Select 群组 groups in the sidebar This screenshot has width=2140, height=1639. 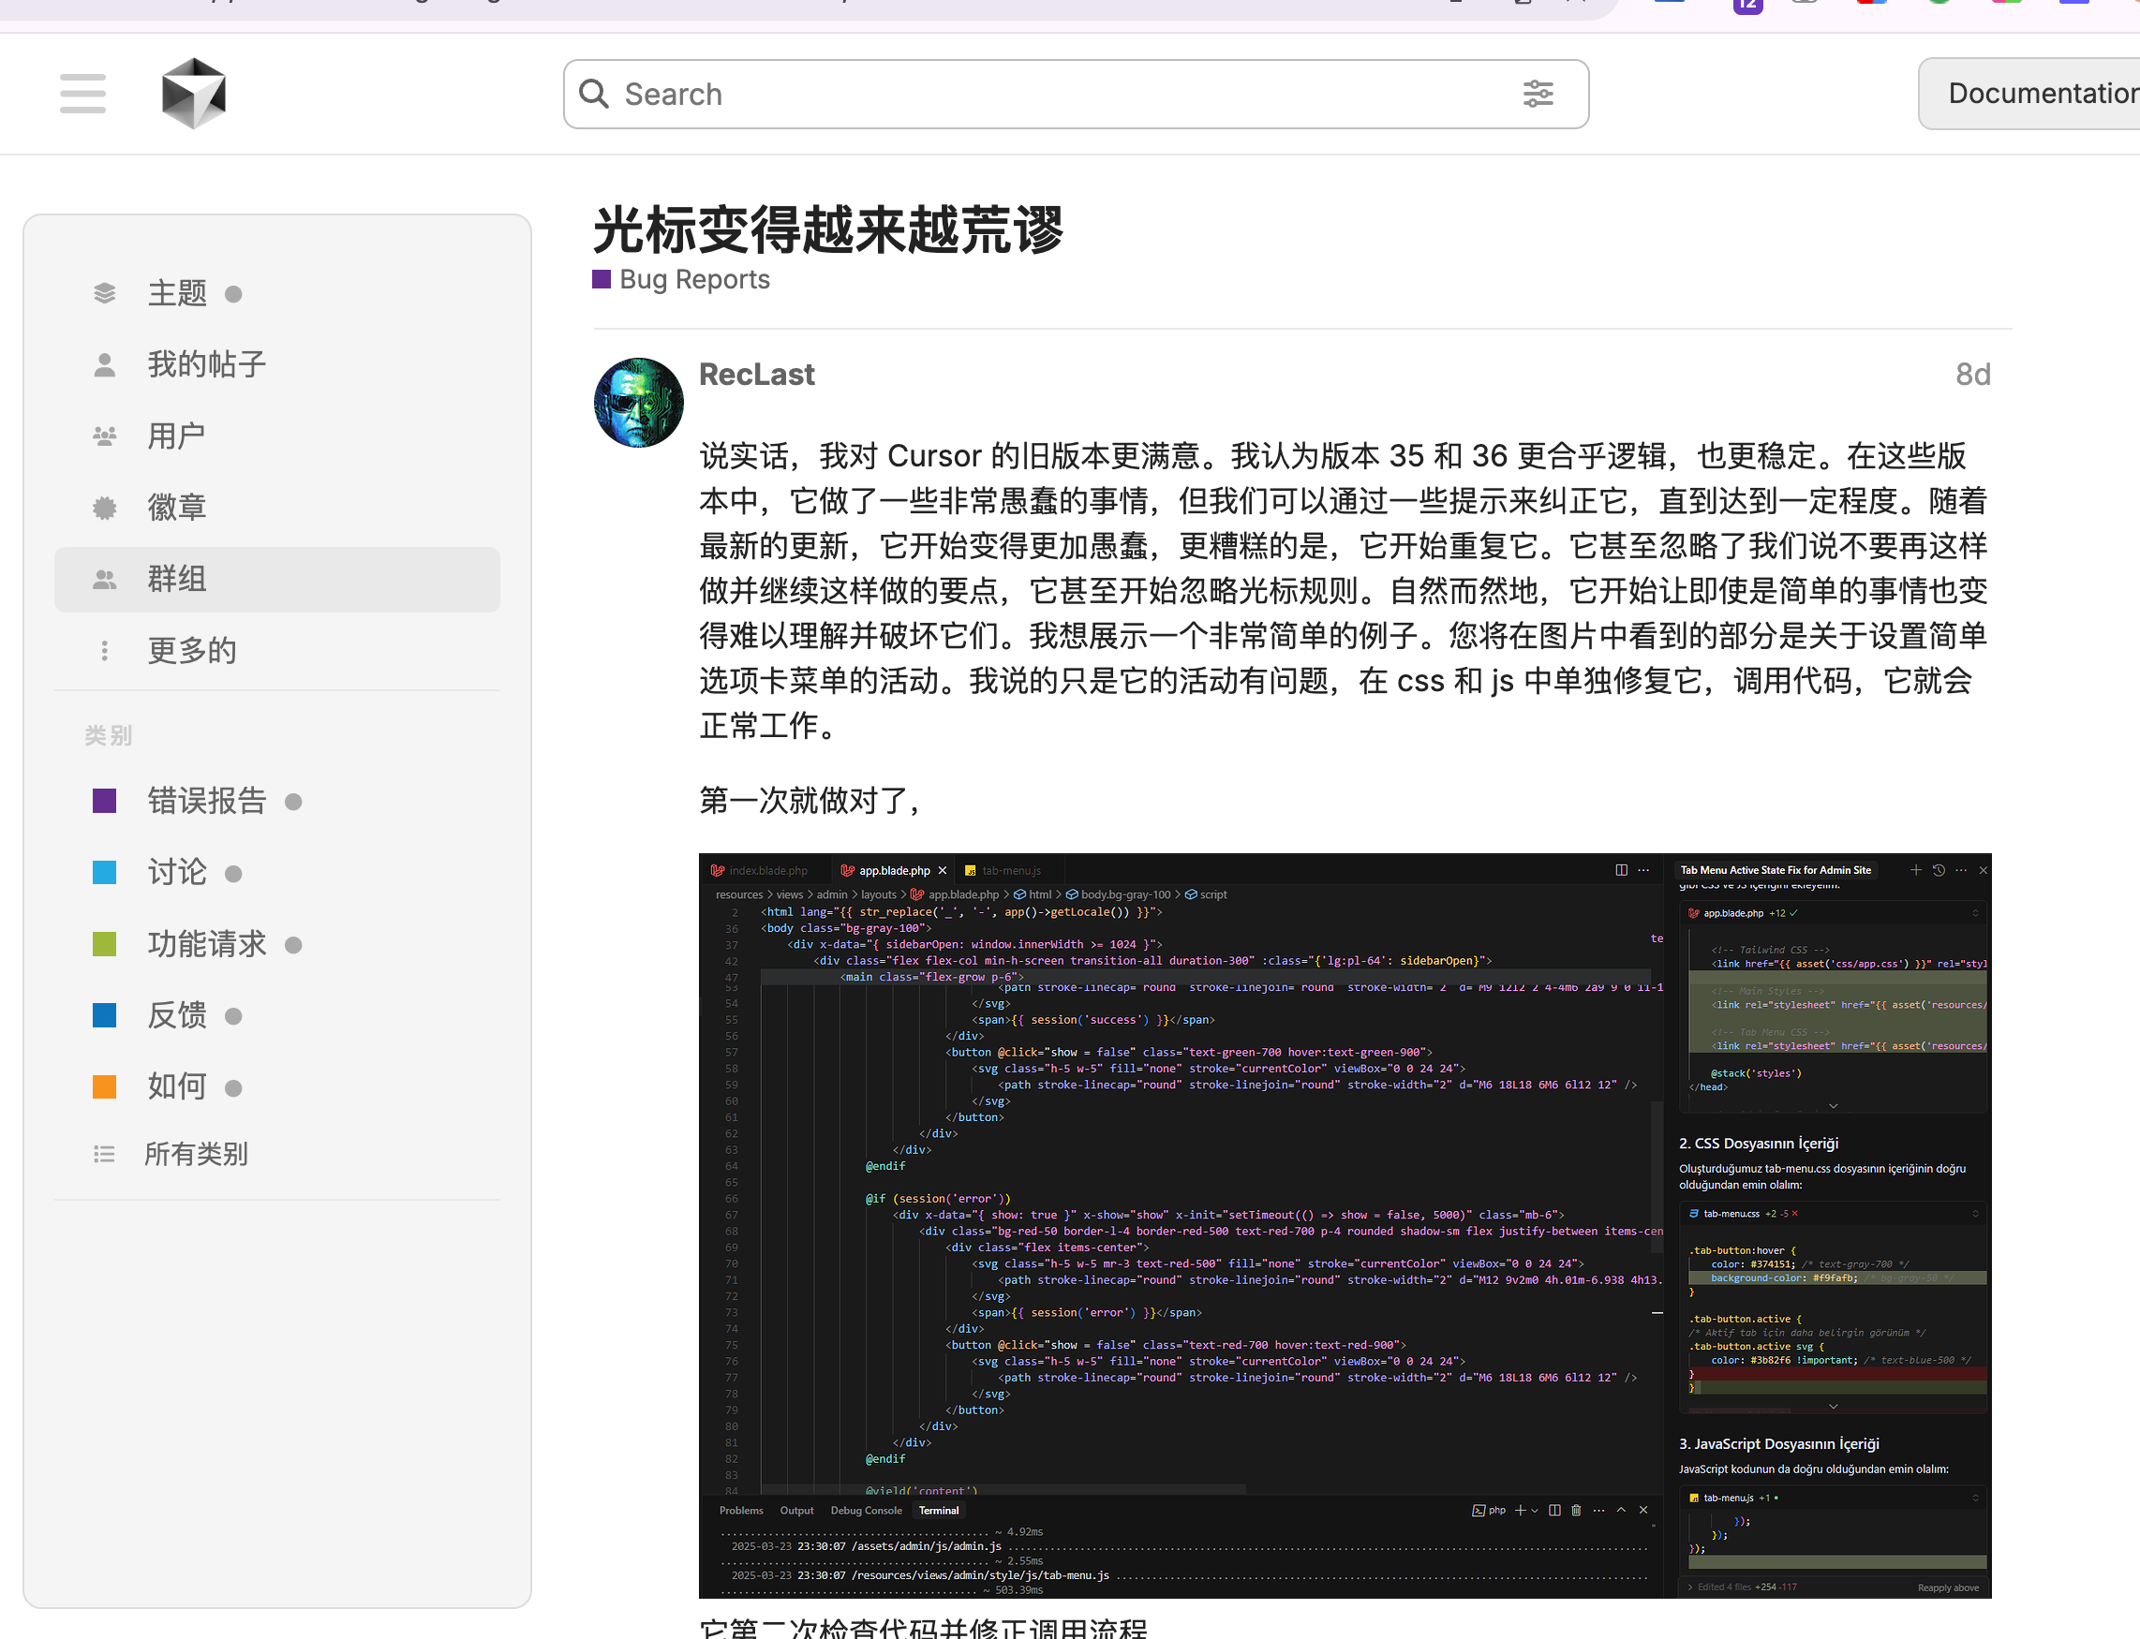pos(177,580)
